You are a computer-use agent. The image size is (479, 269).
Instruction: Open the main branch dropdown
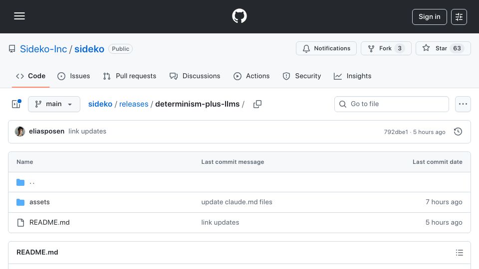click(54, 104)
